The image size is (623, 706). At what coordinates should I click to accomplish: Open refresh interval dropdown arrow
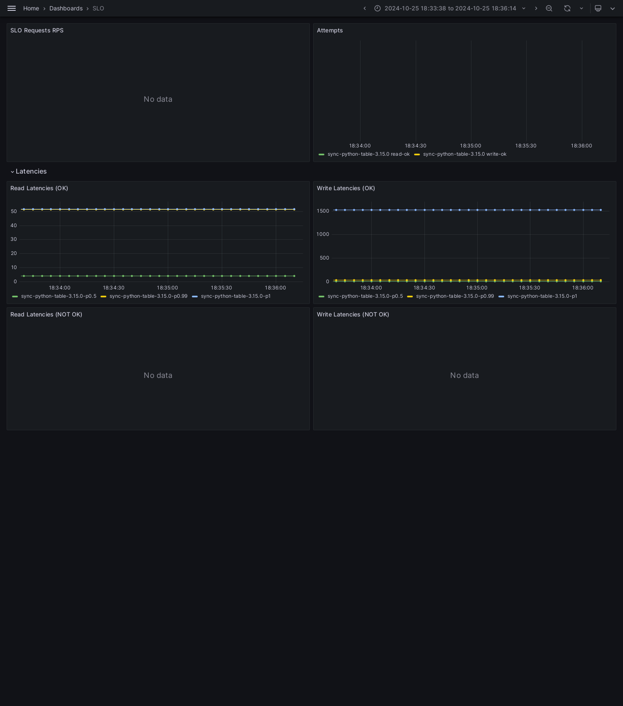581,8
